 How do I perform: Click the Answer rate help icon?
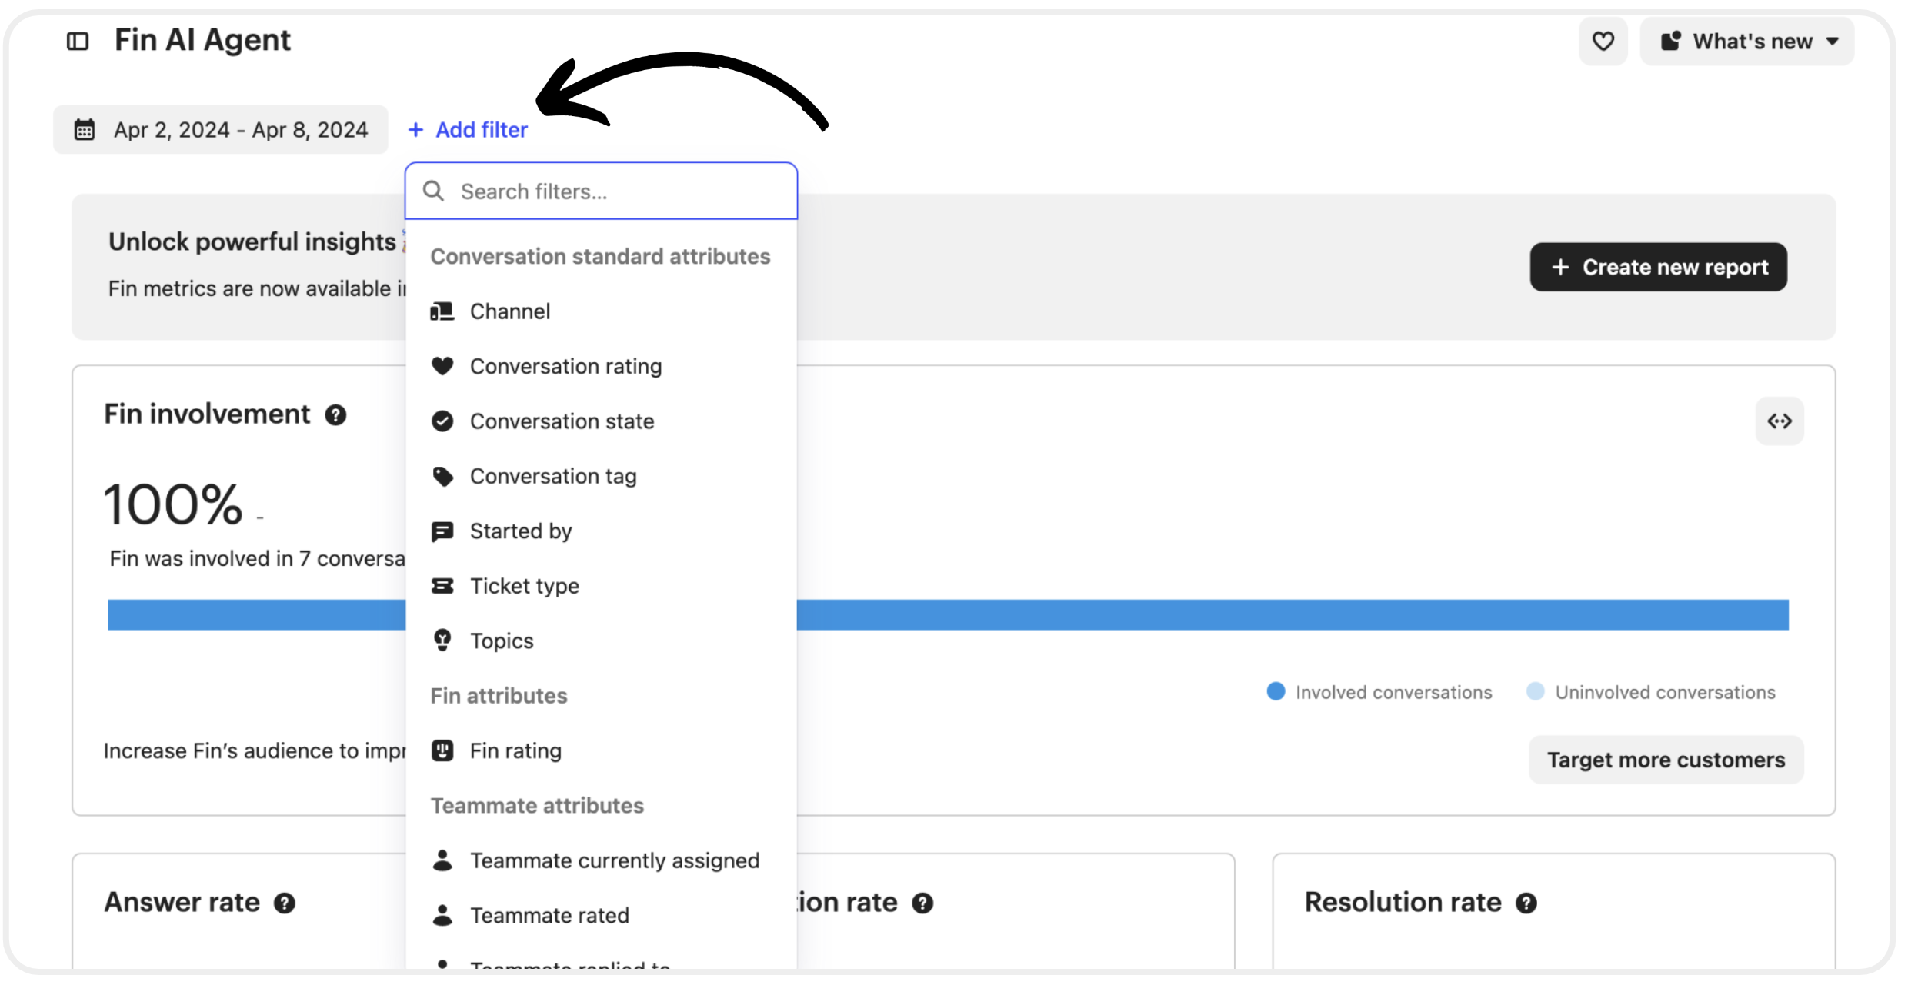[x=285, y=903]
